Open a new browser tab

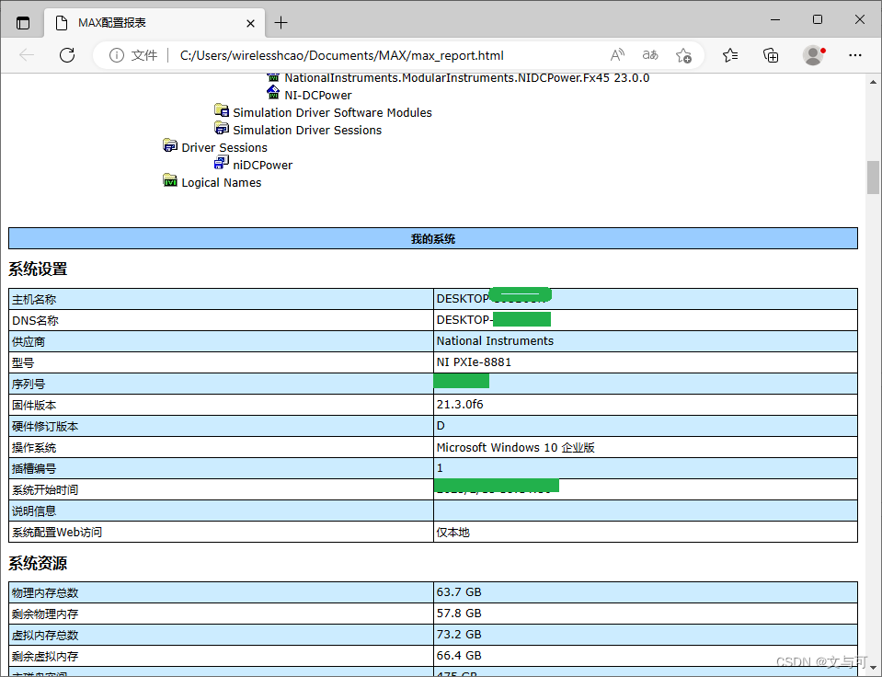(280, 22)
